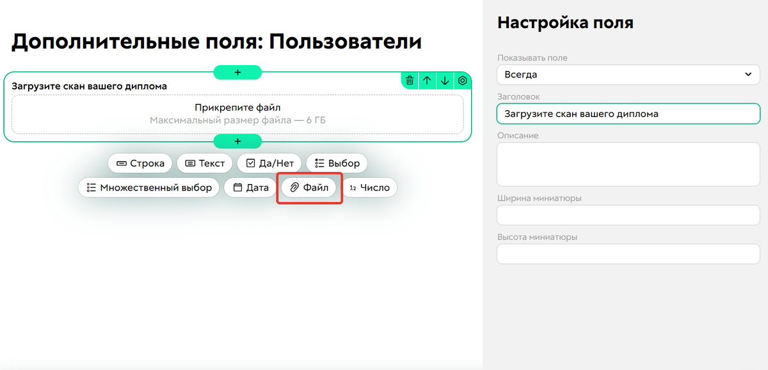
Task: Add a Число field
Action: [371, 187]
